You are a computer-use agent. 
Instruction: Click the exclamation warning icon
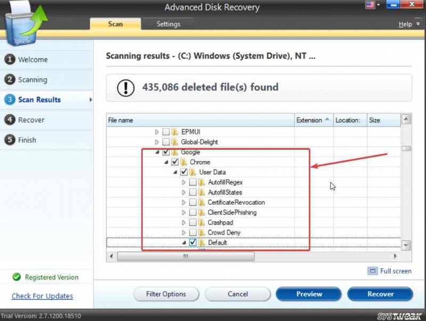(125, 87)
